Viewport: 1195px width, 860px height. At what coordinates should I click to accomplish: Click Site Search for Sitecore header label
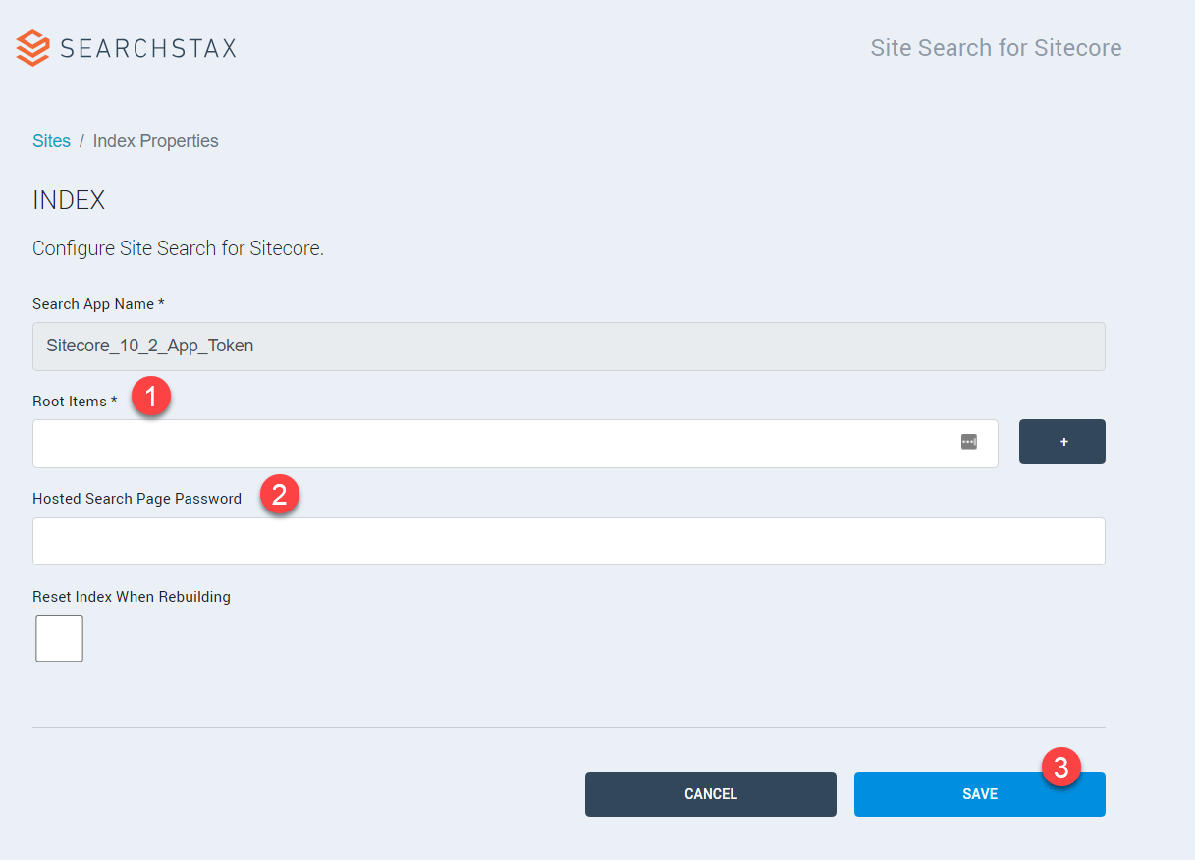click(996, 47)
